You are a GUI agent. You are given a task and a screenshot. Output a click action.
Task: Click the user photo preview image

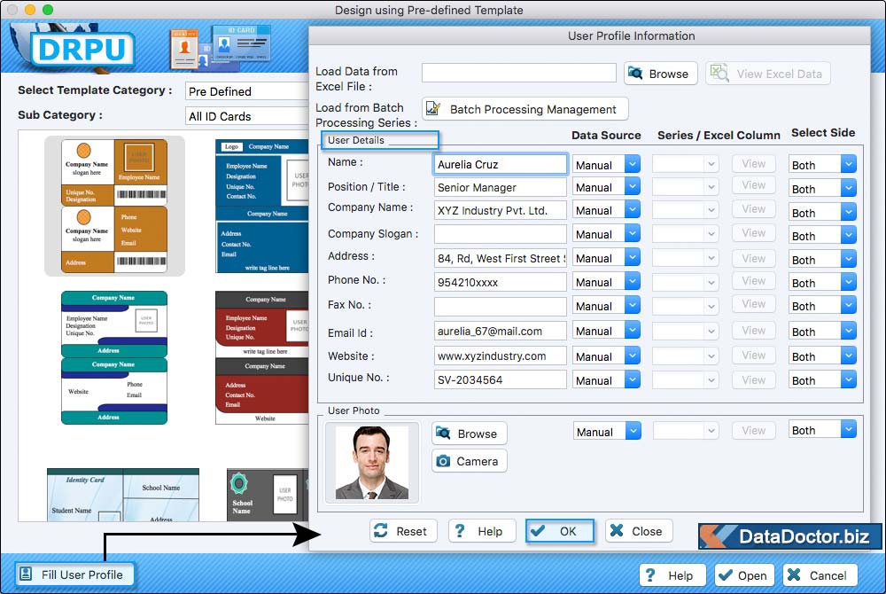372,462
